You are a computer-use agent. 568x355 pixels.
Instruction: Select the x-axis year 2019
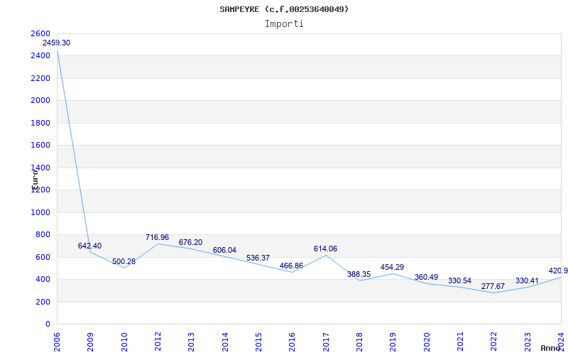[x=393, y=342]
